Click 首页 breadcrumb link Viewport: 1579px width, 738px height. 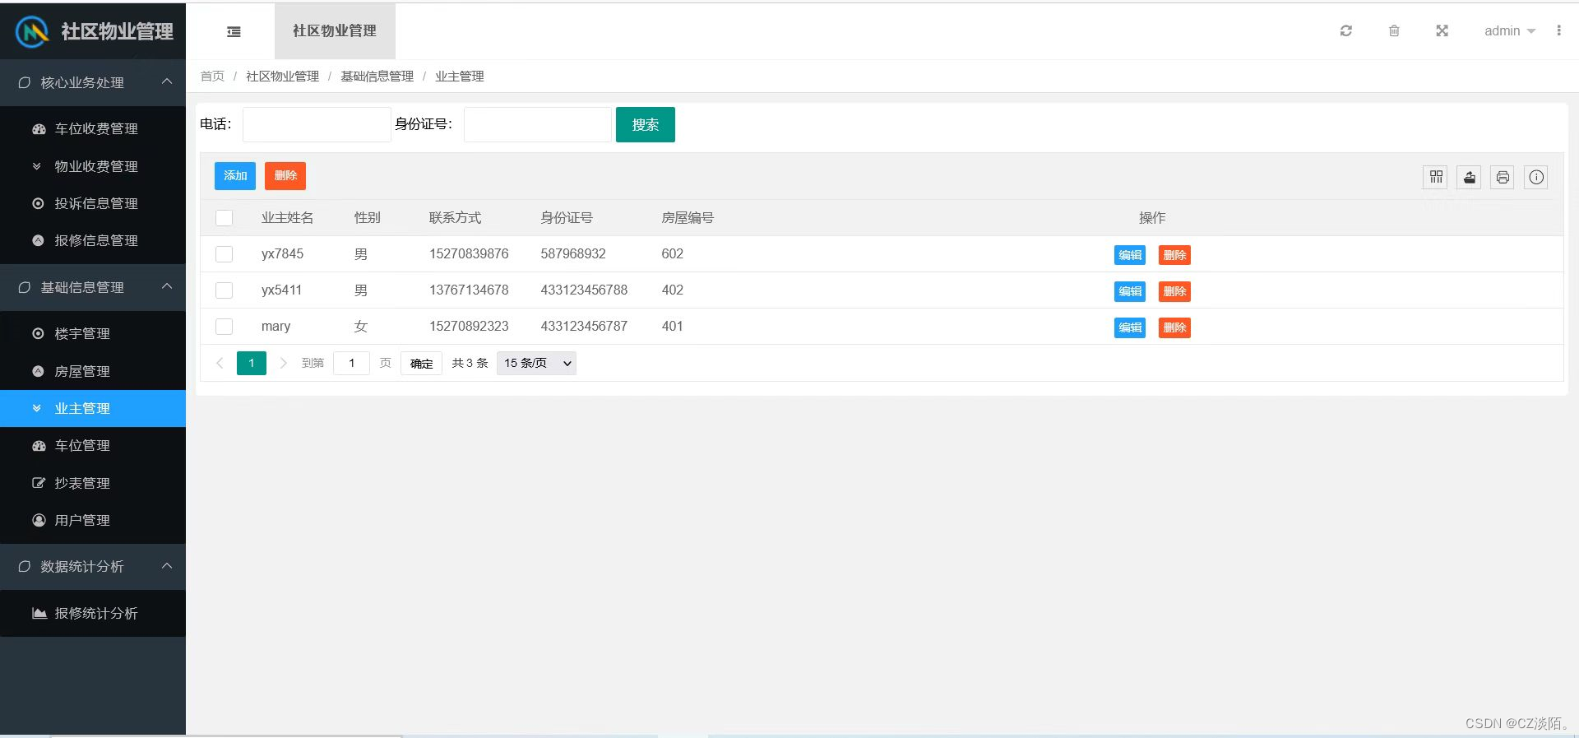212,76
